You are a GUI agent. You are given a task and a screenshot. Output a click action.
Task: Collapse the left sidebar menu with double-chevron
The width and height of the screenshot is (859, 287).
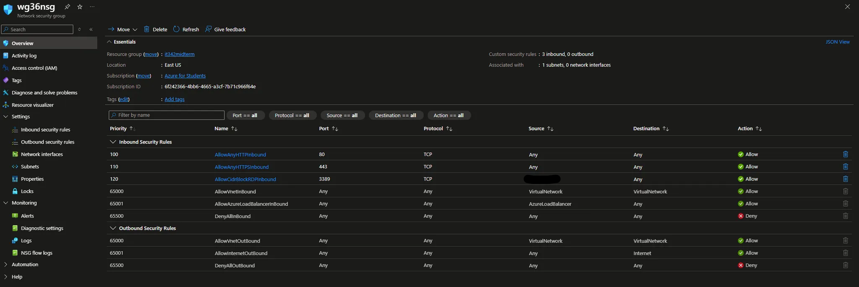[x=91, y=29]
